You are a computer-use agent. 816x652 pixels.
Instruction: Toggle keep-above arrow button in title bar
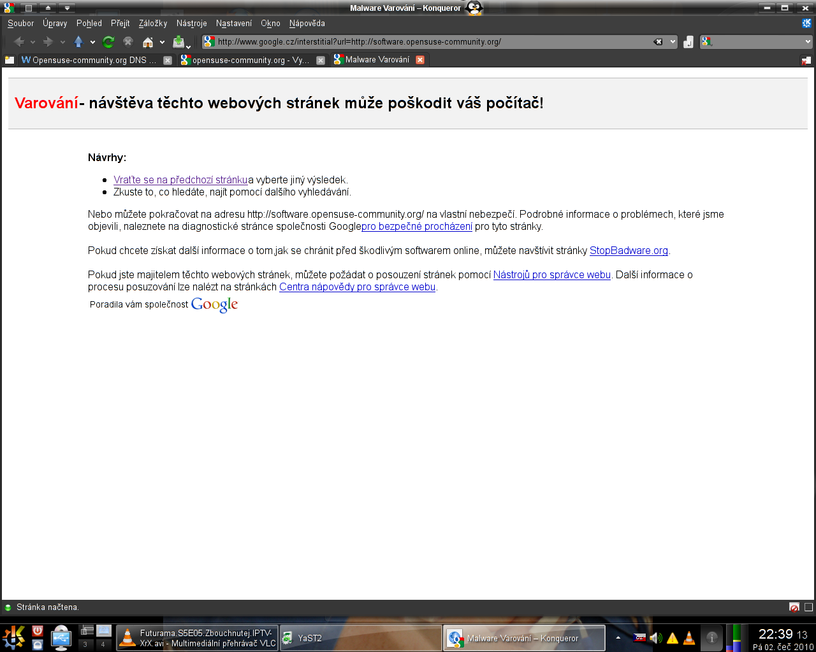click(x=48, y=8)
